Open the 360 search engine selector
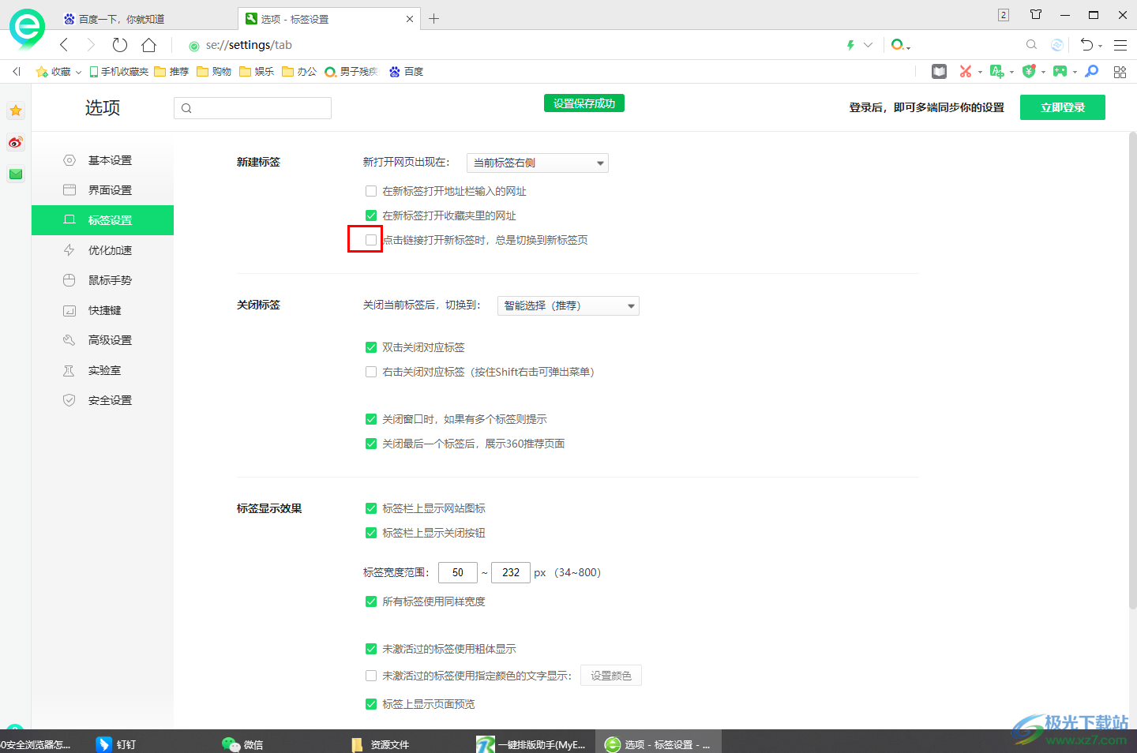Screen dimensions: 1137x753 pyautogui.click(x=900, y=45)
